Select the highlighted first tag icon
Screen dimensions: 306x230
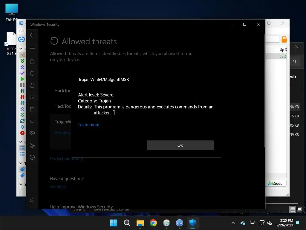pos(22,170)
